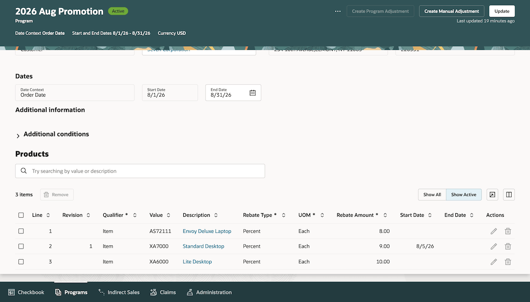This screenshot has width=530, height=302.
Task: Sort by the Rebate Type column
Action: (283, 215)
